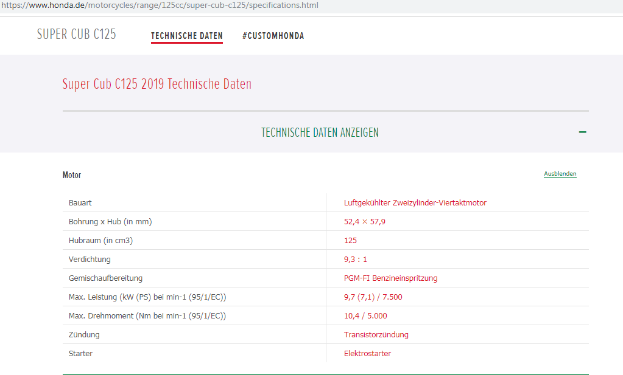
Task: Click the honda.de URL in address bar
Action: (x=160, y=5)
